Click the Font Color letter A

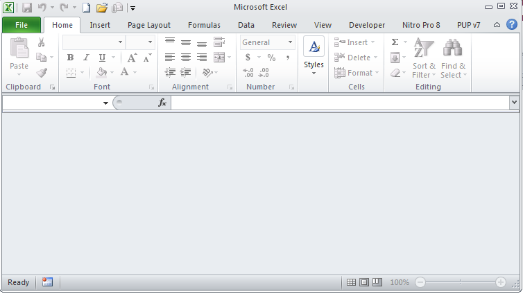(x=124, y=72)
